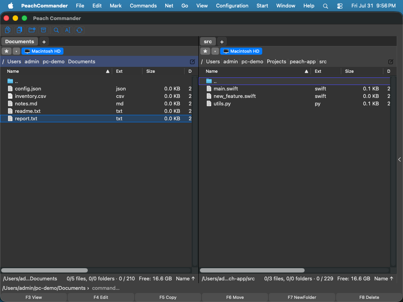Click the left panel horizontal scrollbar

44,270
